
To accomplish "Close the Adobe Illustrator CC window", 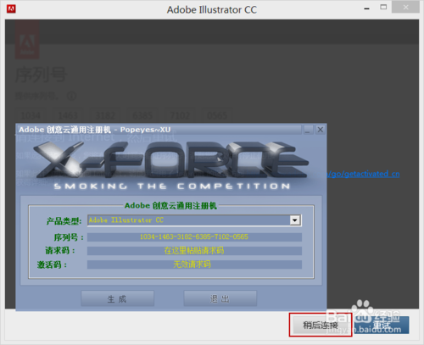I will tap(405, 8).
